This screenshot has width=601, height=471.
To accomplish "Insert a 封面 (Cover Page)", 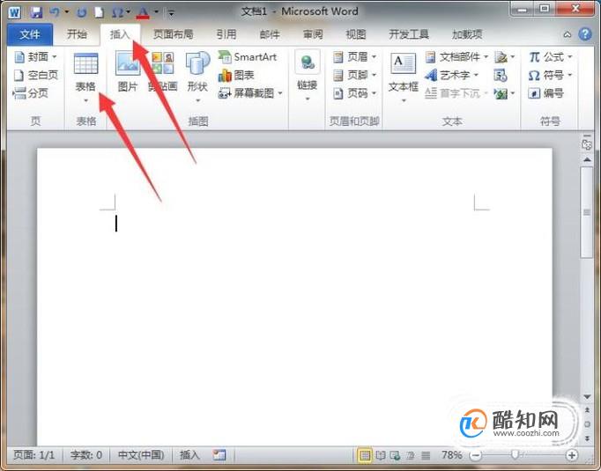I will tap(35, 57).
